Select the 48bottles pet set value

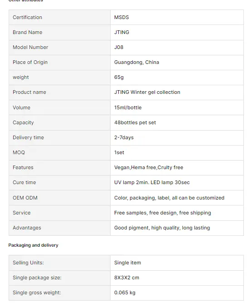point(135,122)
